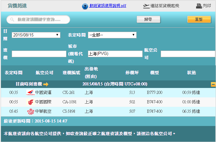Sort by 表定時間 column header
216x142 pixels.
(x=14, y=73)
